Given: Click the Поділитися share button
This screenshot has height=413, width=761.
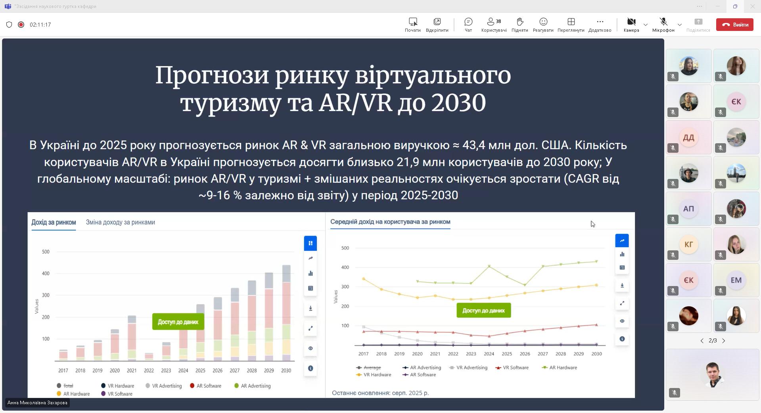Looking at the screenshot, I should (x=698, y=25).
